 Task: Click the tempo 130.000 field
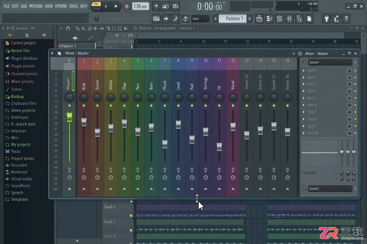(141, 6)
